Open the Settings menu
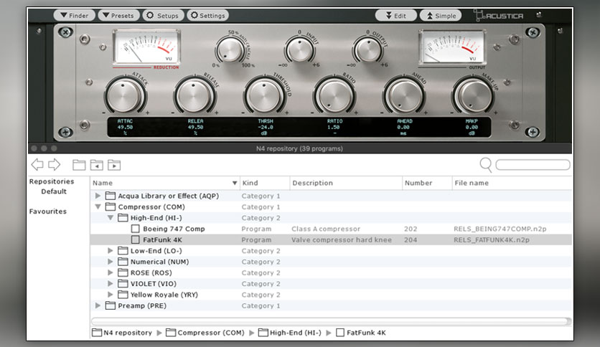The height and width of the screenshot is (347, 600). click(208, 15)
